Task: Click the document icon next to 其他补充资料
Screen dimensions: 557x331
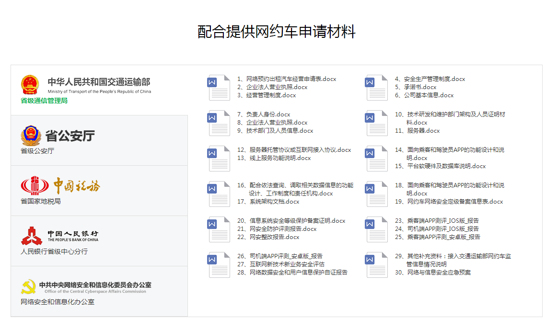Action: [x=376, y=265]
